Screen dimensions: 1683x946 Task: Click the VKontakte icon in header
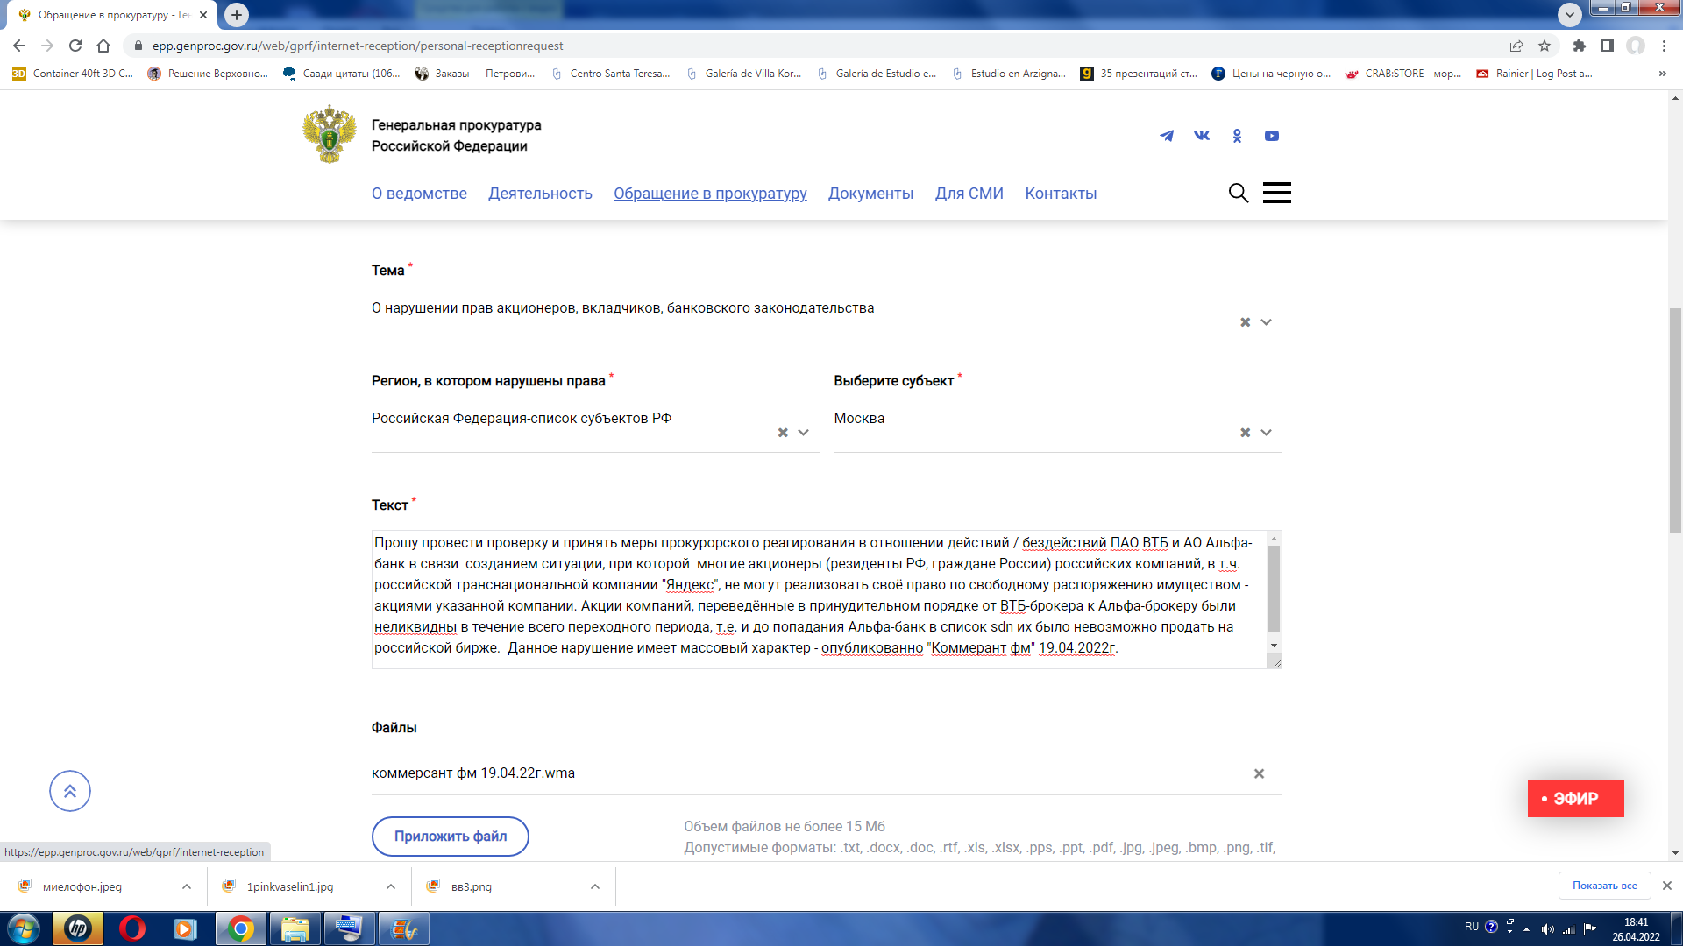coord(1202,135)
